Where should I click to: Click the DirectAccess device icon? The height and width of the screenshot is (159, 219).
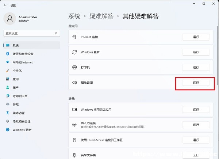[x=74, y=140]
